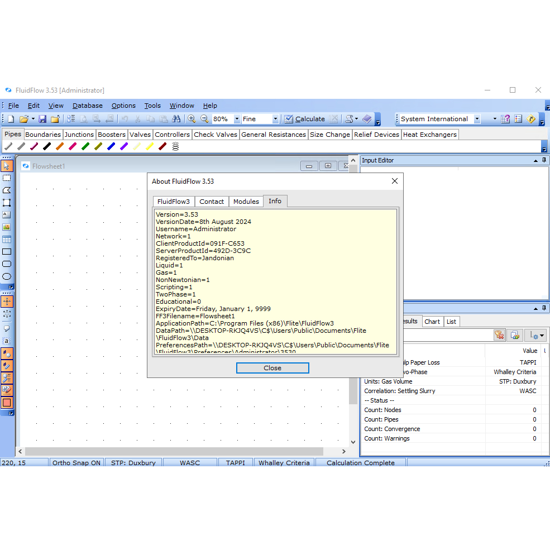Switch to the Modules tab in About dialog
This screenshot has height=550, width=550.
[x=246, y=202]
